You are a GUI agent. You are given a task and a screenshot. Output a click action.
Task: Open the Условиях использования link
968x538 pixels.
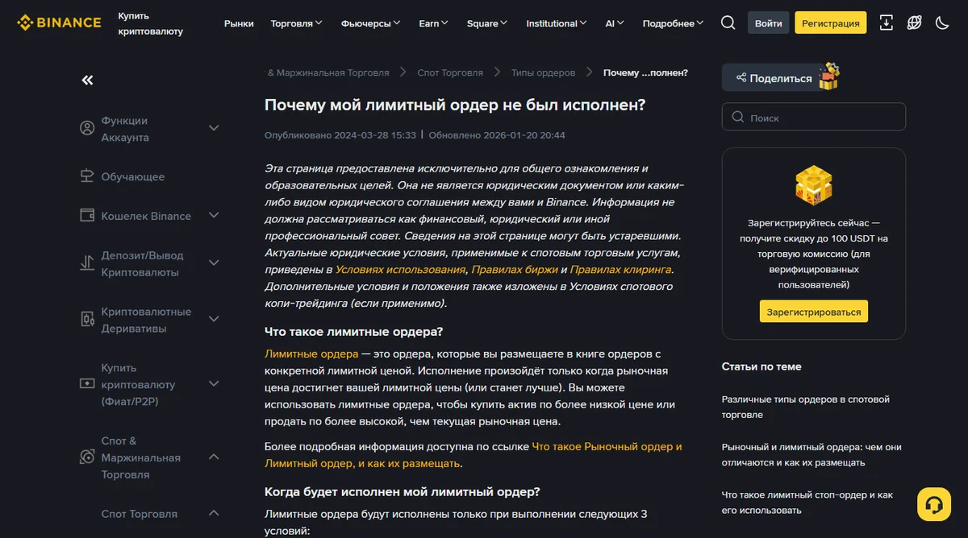pyautogui.click(x=400, y=269)
